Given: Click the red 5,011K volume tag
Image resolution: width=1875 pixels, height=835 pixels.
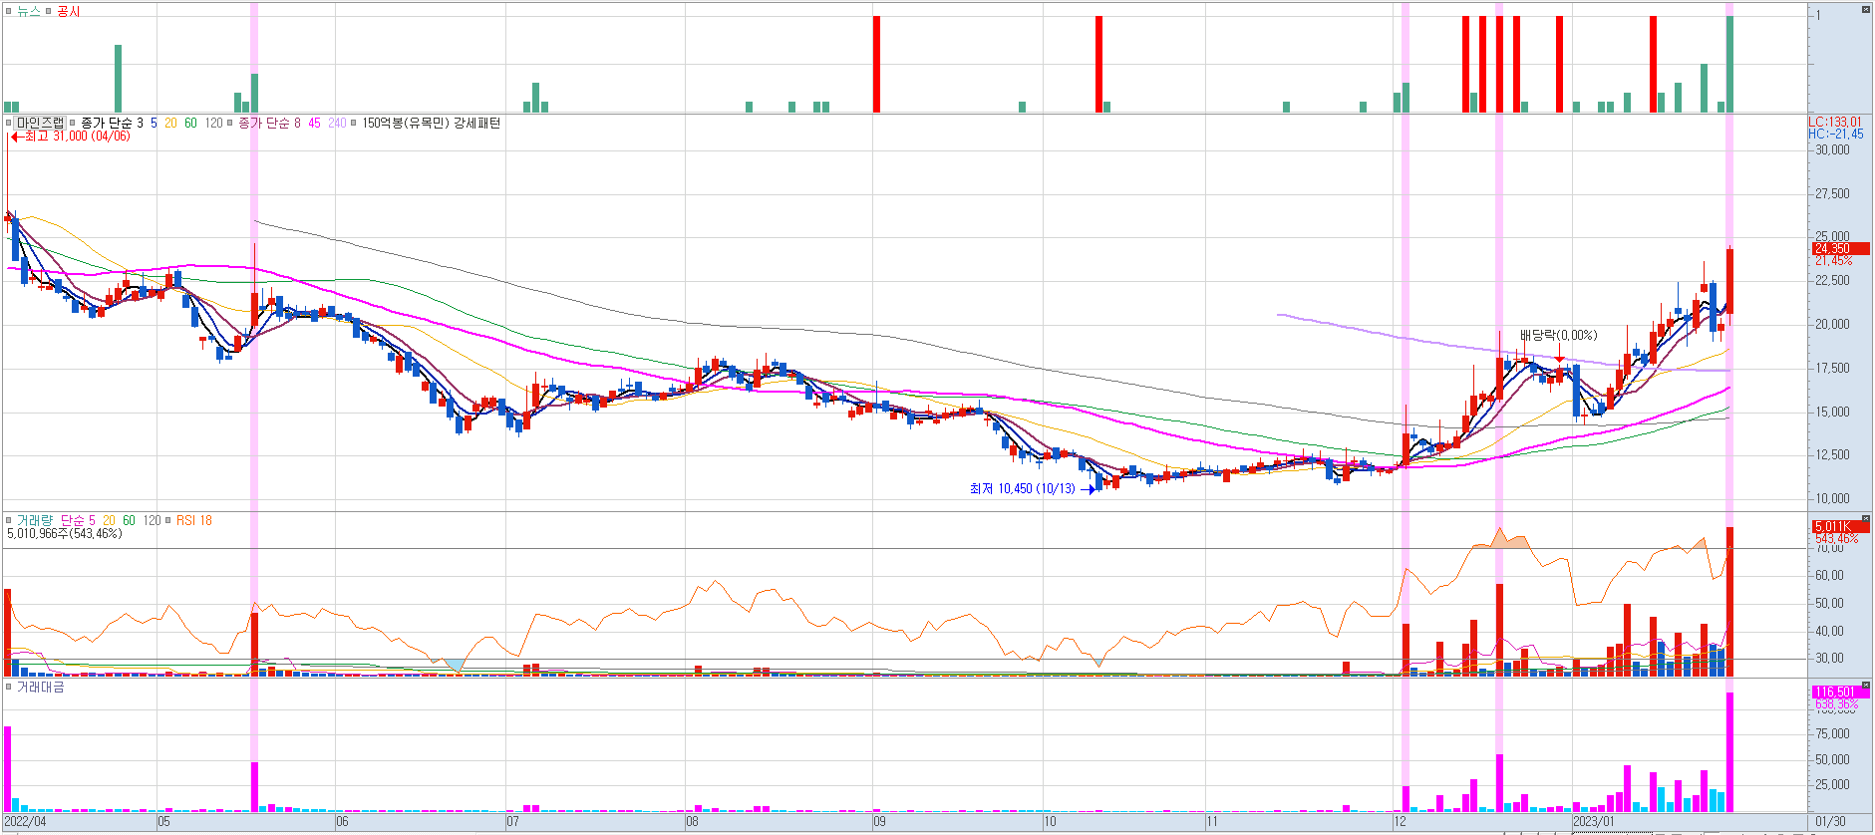Looking at the screenshot, I should pos(1840,526).
